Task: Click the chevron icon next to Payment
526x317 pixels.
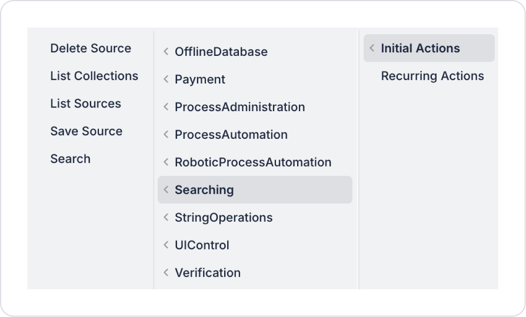Action: [x=166, y=79]
